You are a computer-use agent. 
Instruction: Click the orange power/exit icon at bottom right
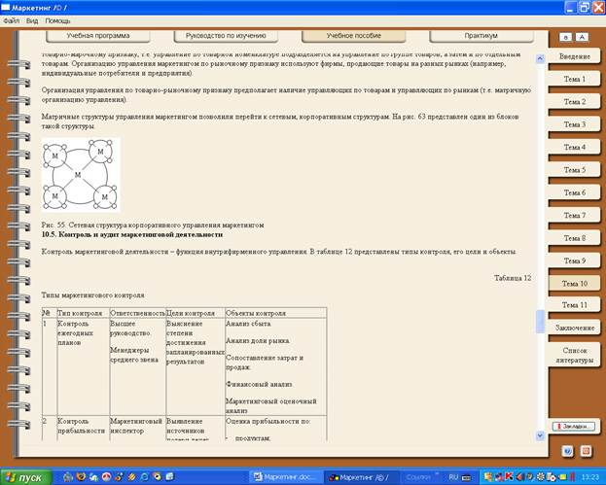[586, 451]
